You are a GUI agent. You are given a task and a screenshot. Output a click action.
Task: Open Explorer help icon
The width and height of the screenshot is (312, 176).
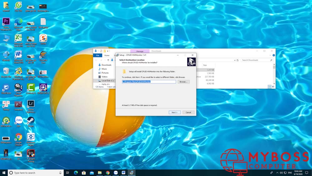coord(274,55)
